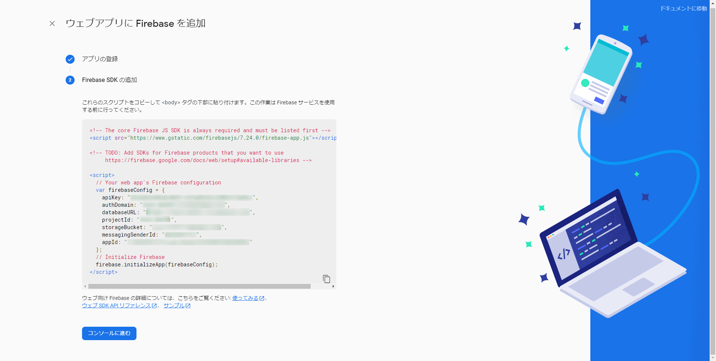Image resolution: width=716 pixels, height=361 pixels.
Task: Click firebase.initializeApp(firebaseConfig) line
Action: point(157,265)
